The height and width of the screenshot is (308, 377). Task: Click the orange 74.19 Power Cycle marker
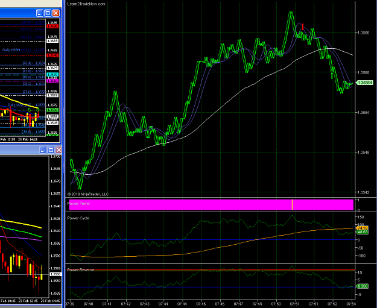point(362,228)
